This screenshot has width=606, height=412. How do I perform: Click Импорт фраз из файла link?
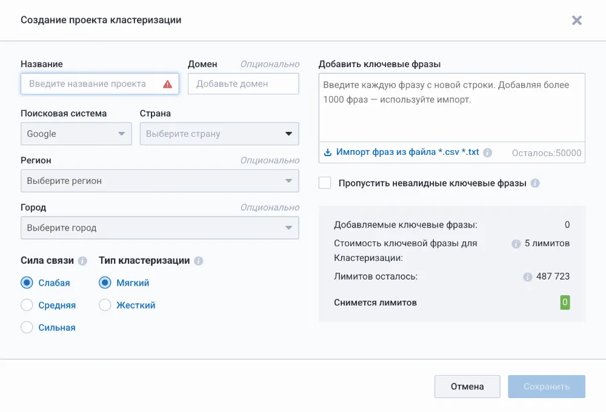407,152
